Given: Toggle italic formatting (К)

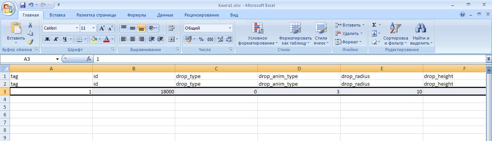Looking at the screenshot, I should tap(56, 39).
